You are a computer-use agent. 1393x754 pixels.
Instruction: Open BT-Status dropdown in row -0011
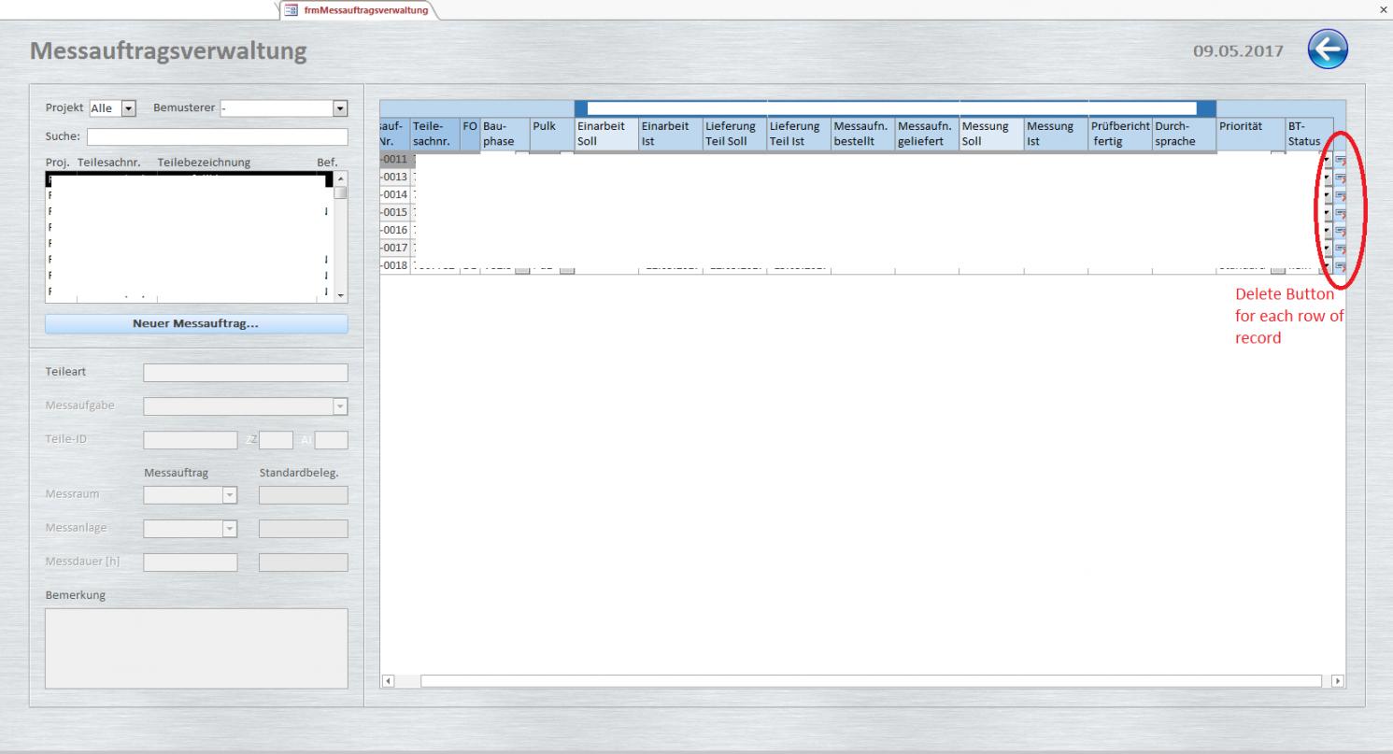click(x=1327, y=161)
